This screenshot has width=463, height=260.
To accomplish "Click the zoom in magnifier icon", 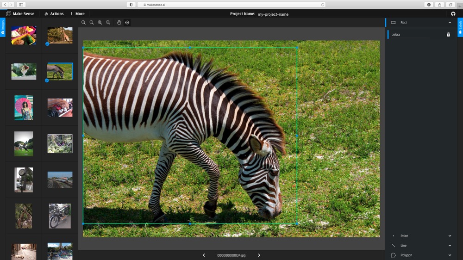I will [x=84, y=22].
